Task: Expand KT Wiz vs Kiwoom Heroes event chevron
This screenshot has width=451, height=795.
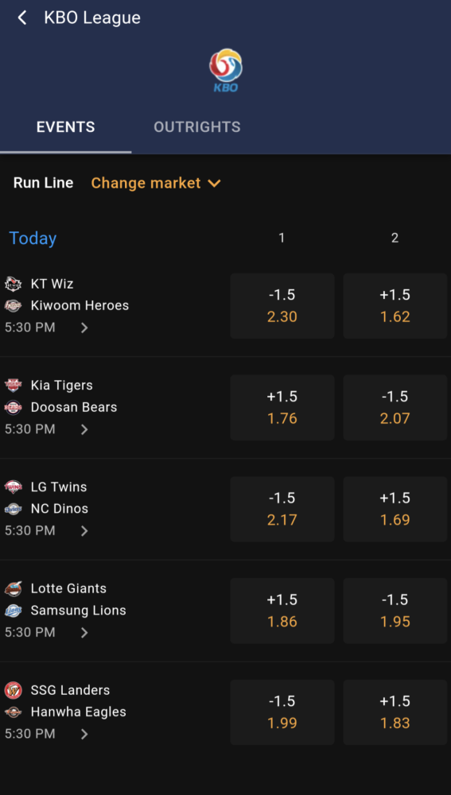Action: pyautogui.click(x=85, y=328)
